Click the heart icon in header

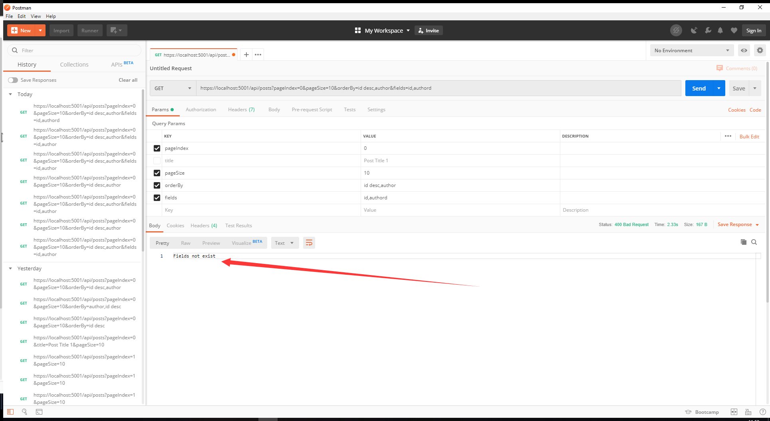point(734,30)
